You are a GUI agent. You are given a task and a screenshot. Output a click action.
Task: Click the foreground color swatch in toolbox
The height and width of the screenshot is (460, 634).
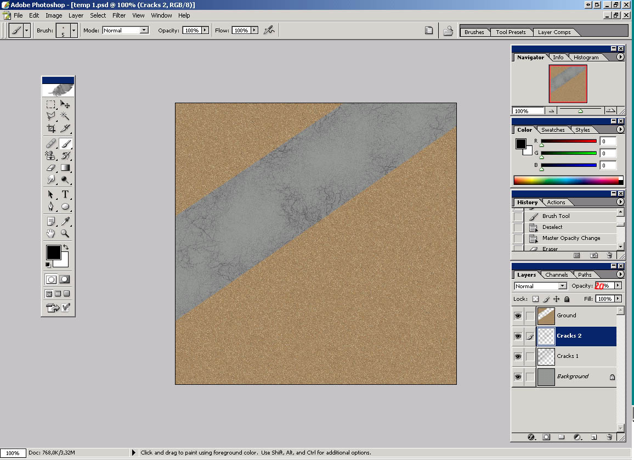[53, 252]
